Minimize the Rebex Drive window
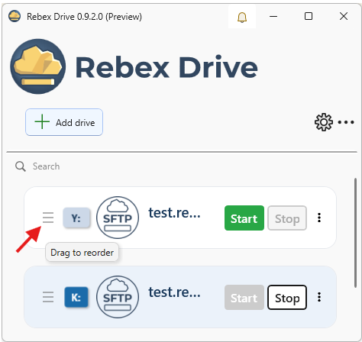This screenshot has width=362, height=342. (273, 17)
